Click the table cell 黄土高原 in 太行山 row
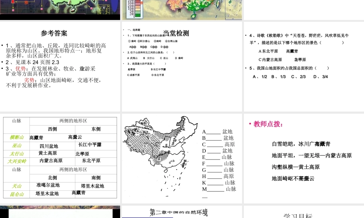 coord(48,153)
